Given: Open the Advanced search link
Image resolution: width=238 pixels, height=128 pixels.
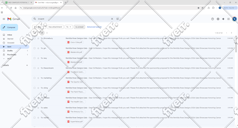Looking at the screenshot, I should coord(94,27).
